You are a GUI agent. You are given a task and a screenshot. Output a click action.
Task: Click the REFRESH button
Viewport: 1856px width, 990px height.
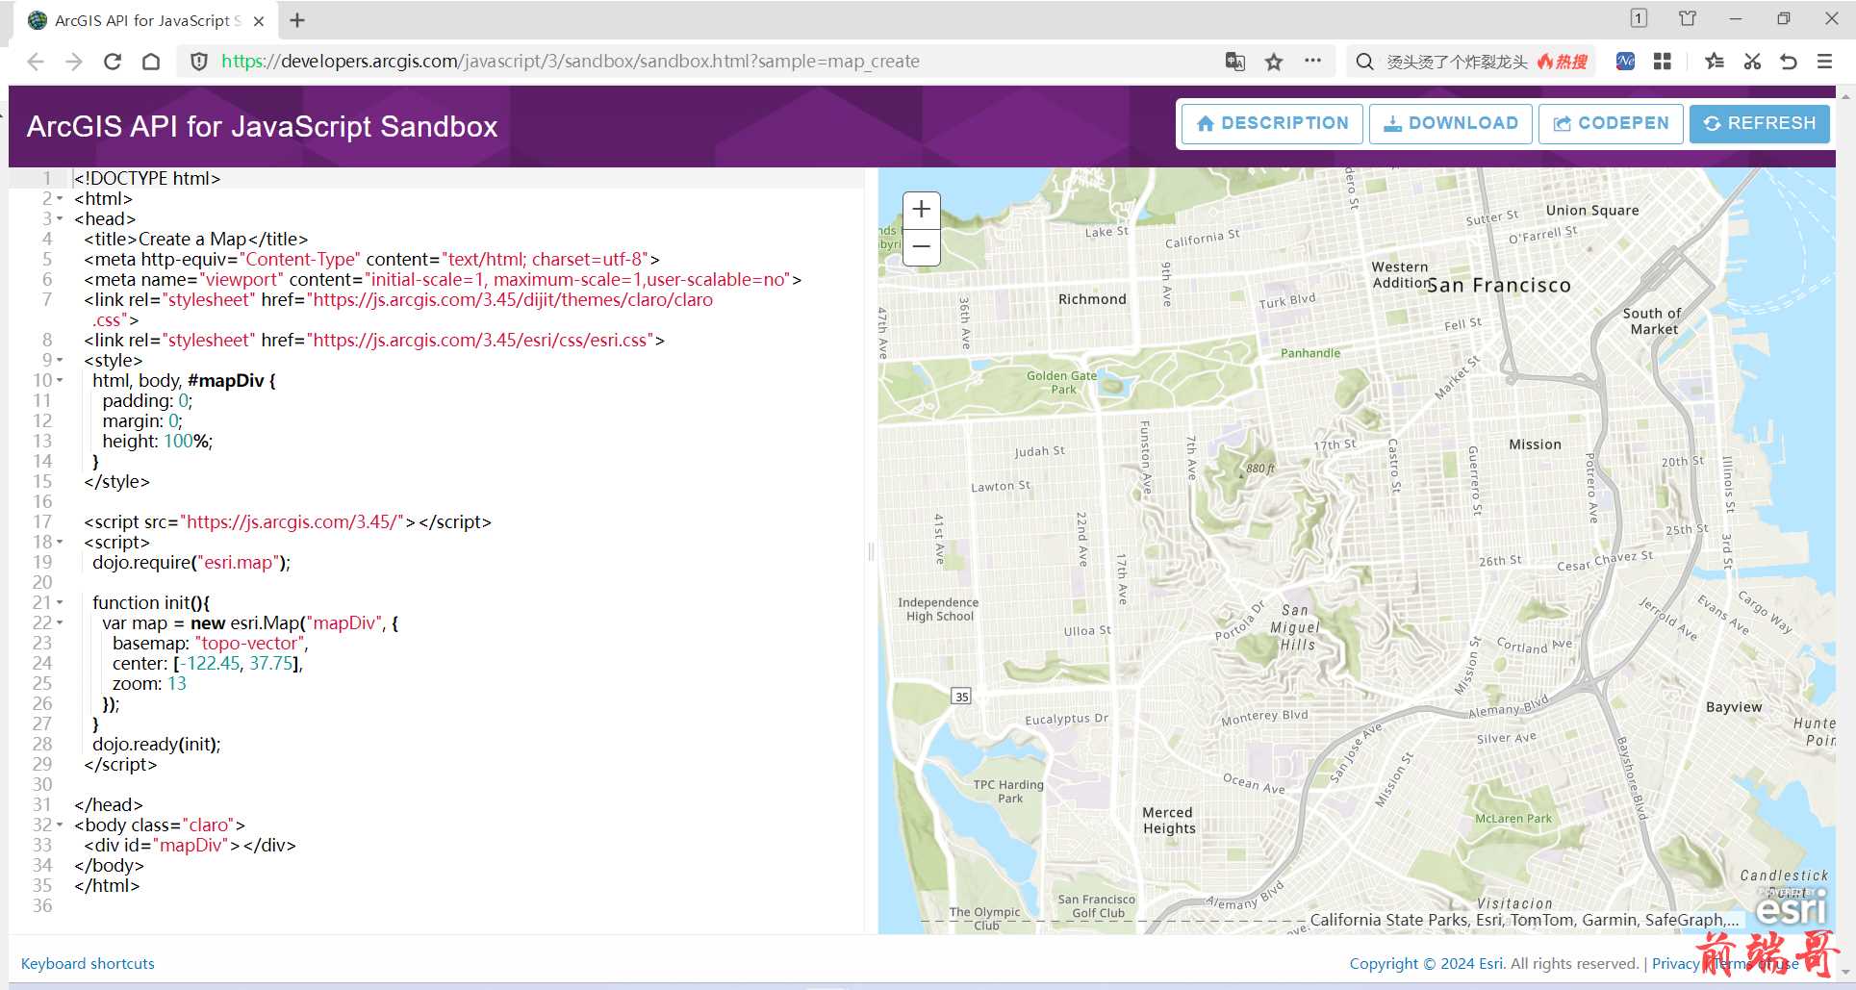coord(1760,123)
